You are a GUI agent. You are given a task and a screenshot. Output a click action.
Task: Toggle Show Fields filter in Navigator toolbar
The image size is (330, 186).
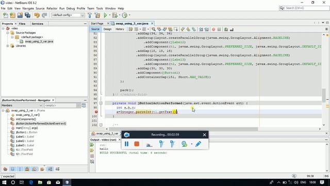point(12,169)
